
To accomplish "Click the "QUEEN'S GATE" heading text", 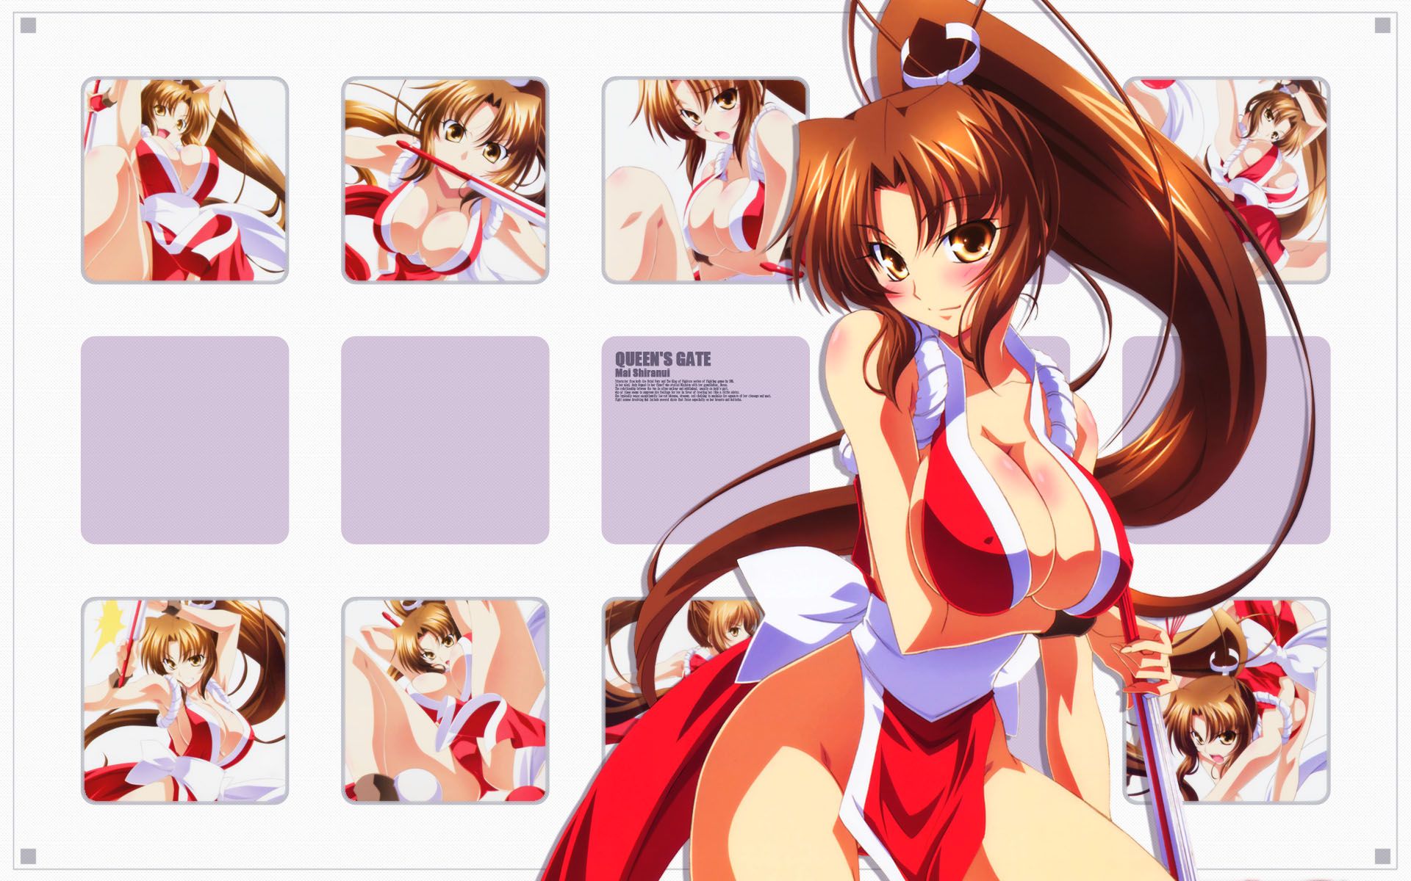I will (x=663, y=359).
